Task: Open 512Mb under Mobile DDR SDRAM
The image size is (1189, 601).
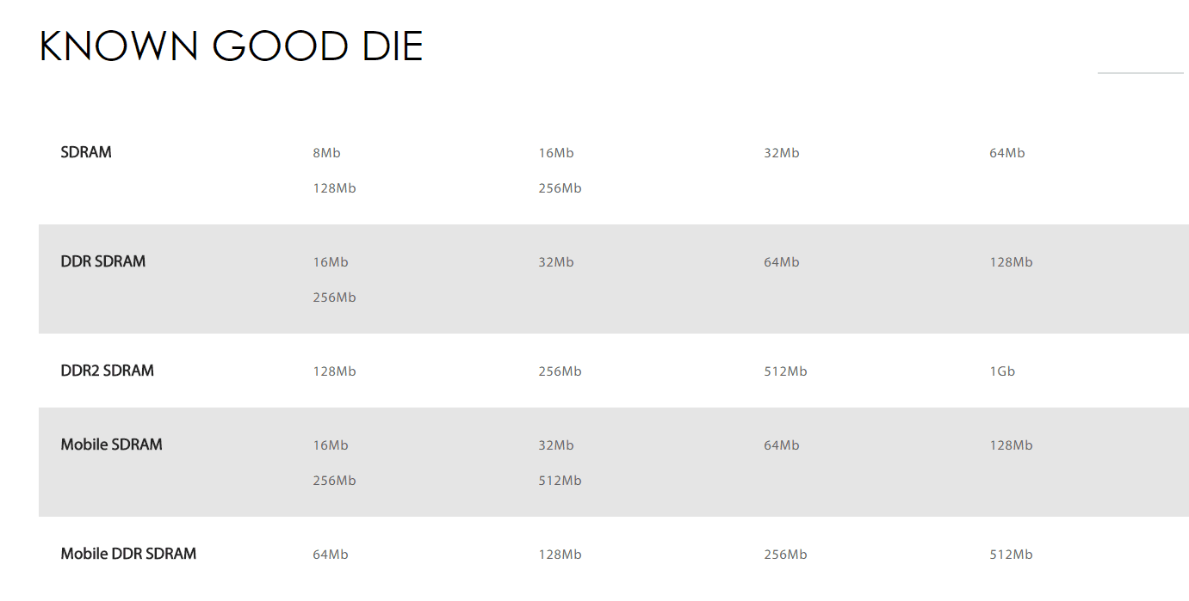Action: click(1011, 555)
